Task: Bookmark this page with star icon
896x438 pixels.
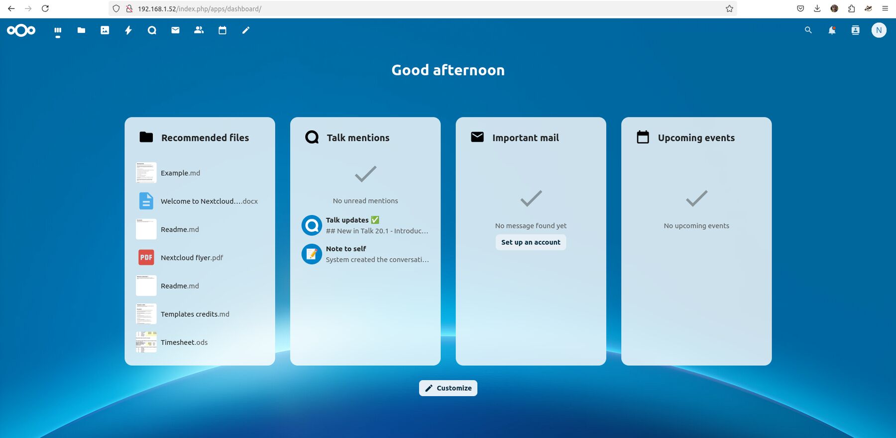Action: coord(729,8)
